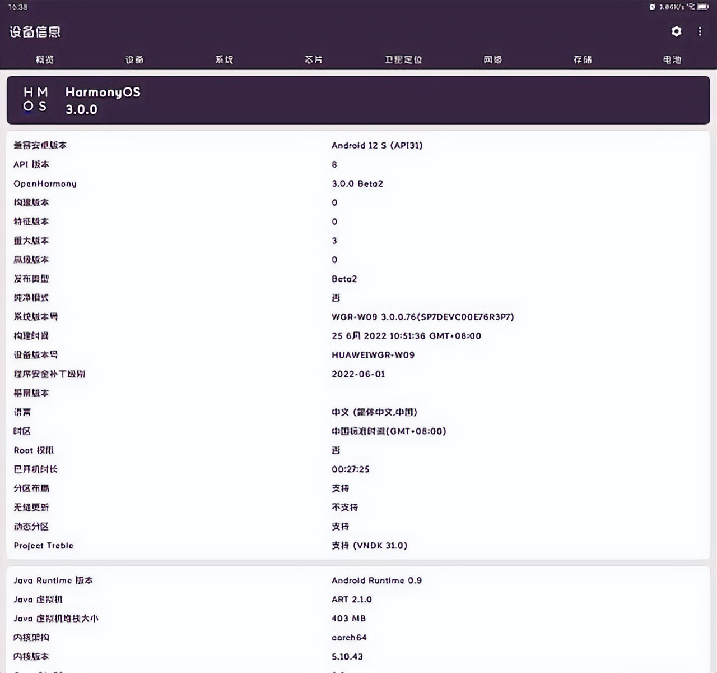This screenshot has width=717, height=673.
Task: Tap the battery icon in status bar
Action: [703, 7]
